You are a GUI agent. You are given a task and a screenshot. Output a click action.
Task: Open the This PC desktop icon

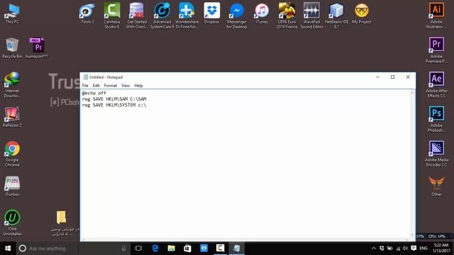[x=12, y=13]
